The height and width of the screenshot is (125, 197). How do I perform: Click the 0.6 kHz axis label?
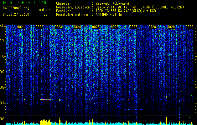(3, 119)
